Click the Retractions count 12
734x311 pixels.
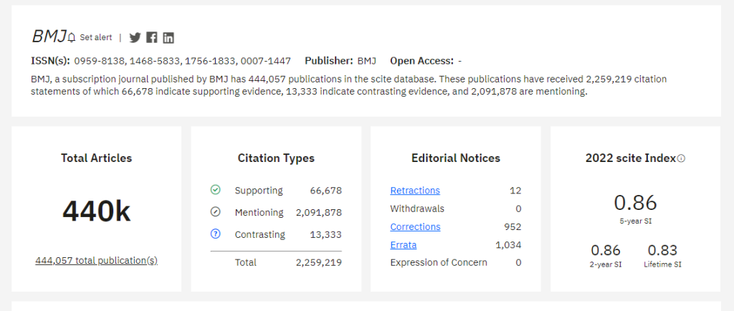(515, 191)
